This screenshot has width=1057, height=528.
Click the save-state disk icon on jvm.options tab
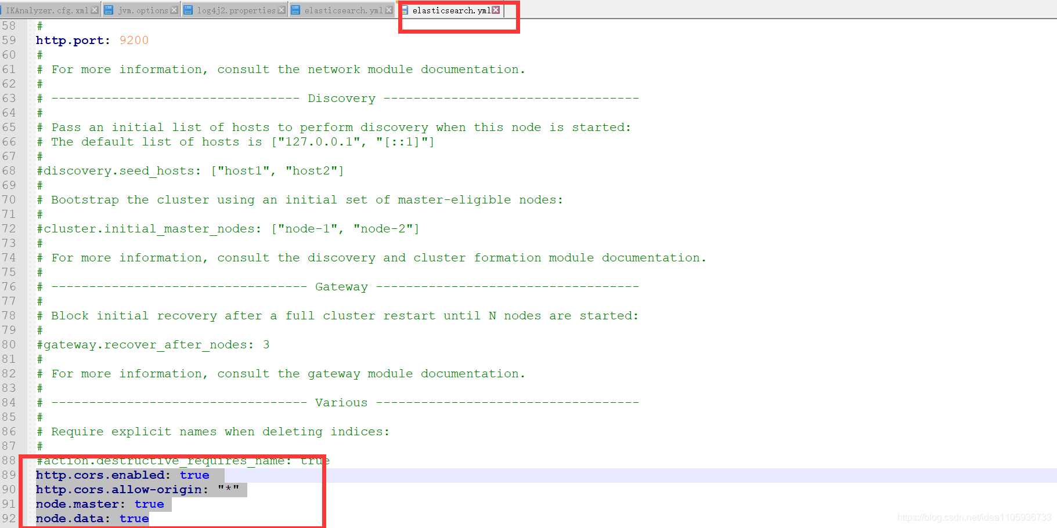[x=109, y=10]
